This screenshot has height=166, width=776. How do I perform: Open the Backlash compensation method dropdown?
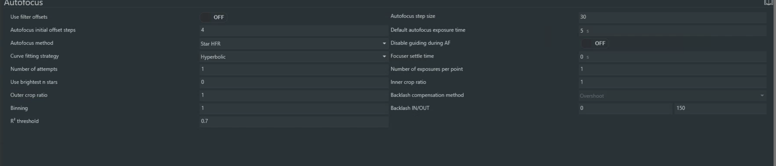[672, 96]
